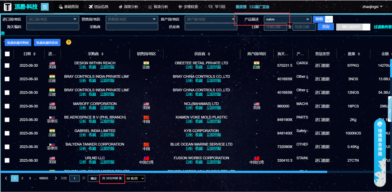Toggle the 精确 exact match checkbox
Screen dimensions: 392x192
pos(329,19)
